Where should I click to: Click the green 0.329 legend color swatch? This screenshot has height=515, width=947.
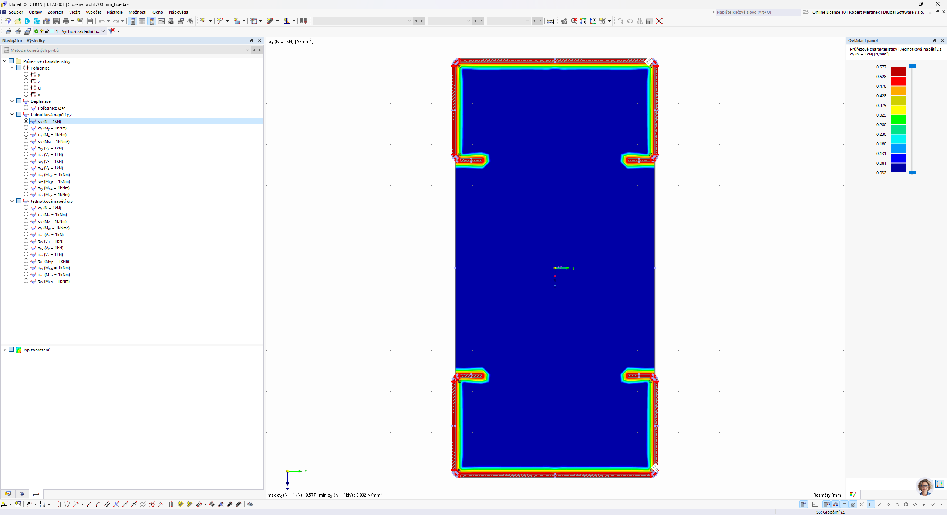pyautogui.click(x=899, y=120)
